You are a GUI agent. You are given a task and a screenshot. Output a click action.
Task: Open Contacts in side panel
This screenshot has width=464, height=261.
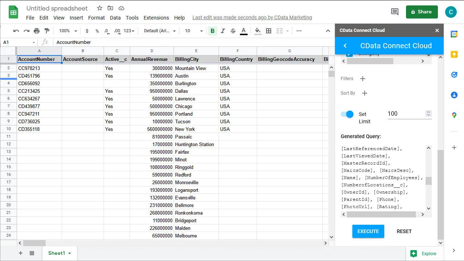(454, 95)
